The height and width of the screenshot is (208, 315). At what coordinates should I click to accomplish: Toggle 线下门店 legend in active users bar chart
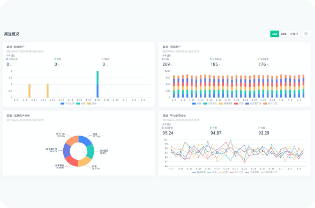click(x=270, y=103)
